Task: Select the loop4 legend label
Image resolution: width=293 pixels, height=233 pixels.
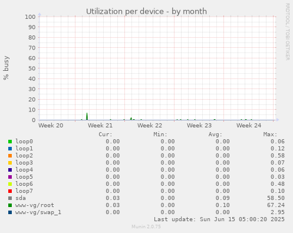Action: pos(24,170)
